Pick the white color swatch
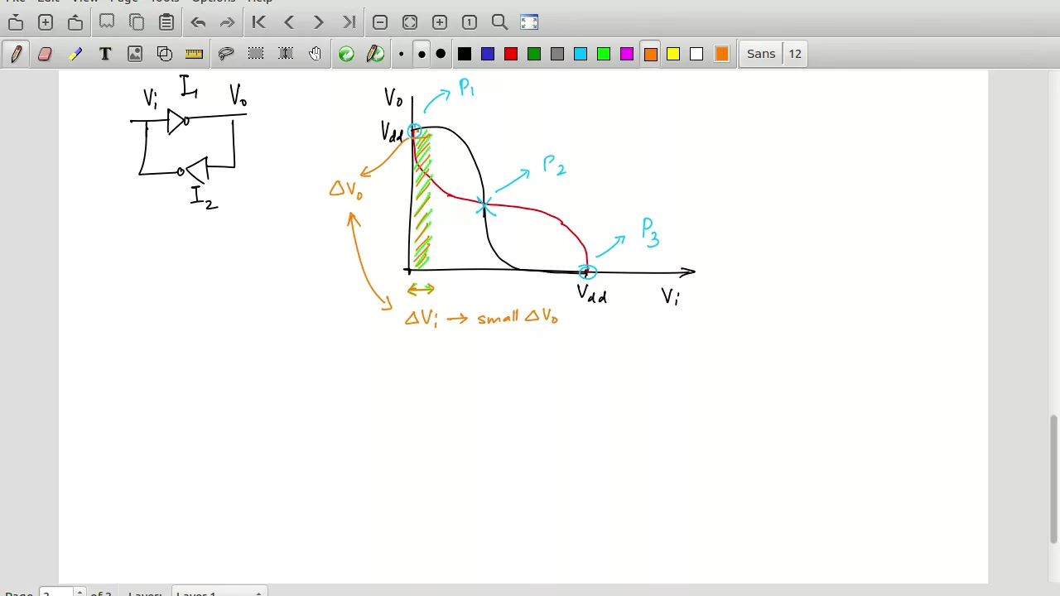The image size is (1060, 596). (x=696, y=54)
